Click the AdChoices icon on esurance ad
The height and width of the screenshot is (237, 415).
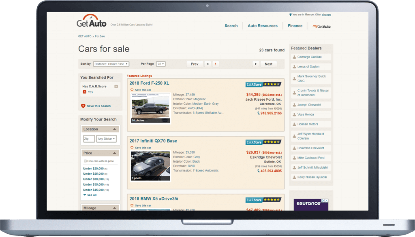coord(323,201)
